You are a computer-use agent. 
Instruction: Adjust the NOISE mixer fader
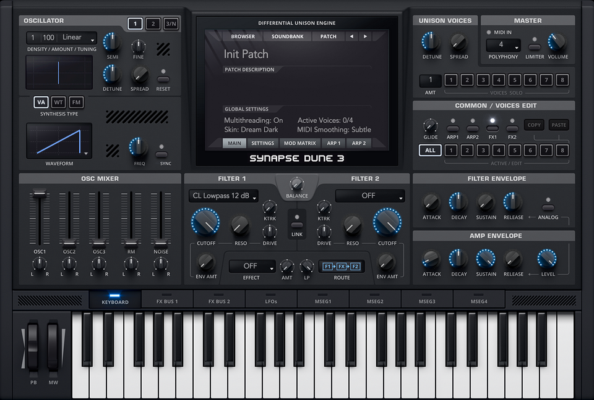[161, 243]
